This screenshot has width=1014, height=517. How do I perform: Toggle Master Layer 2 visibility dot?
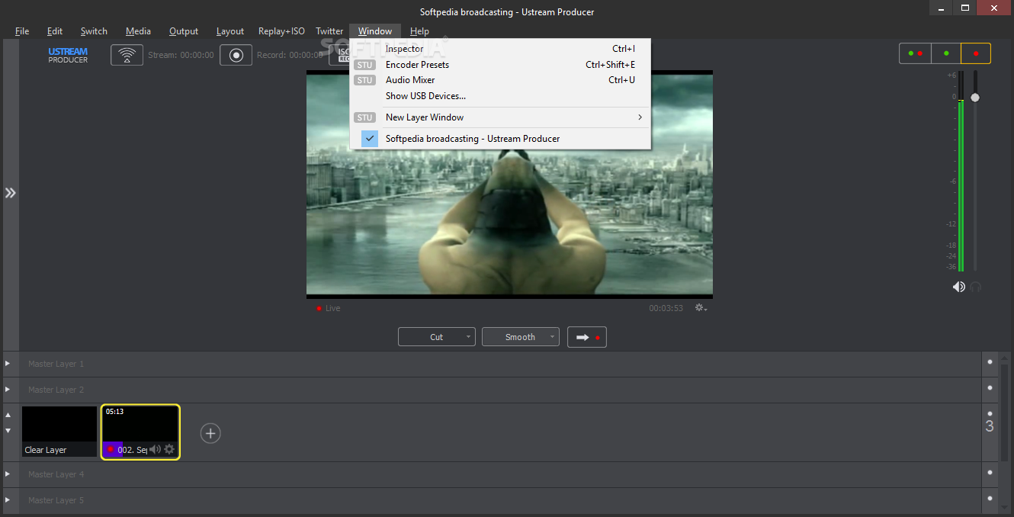(x=990, y=388)
